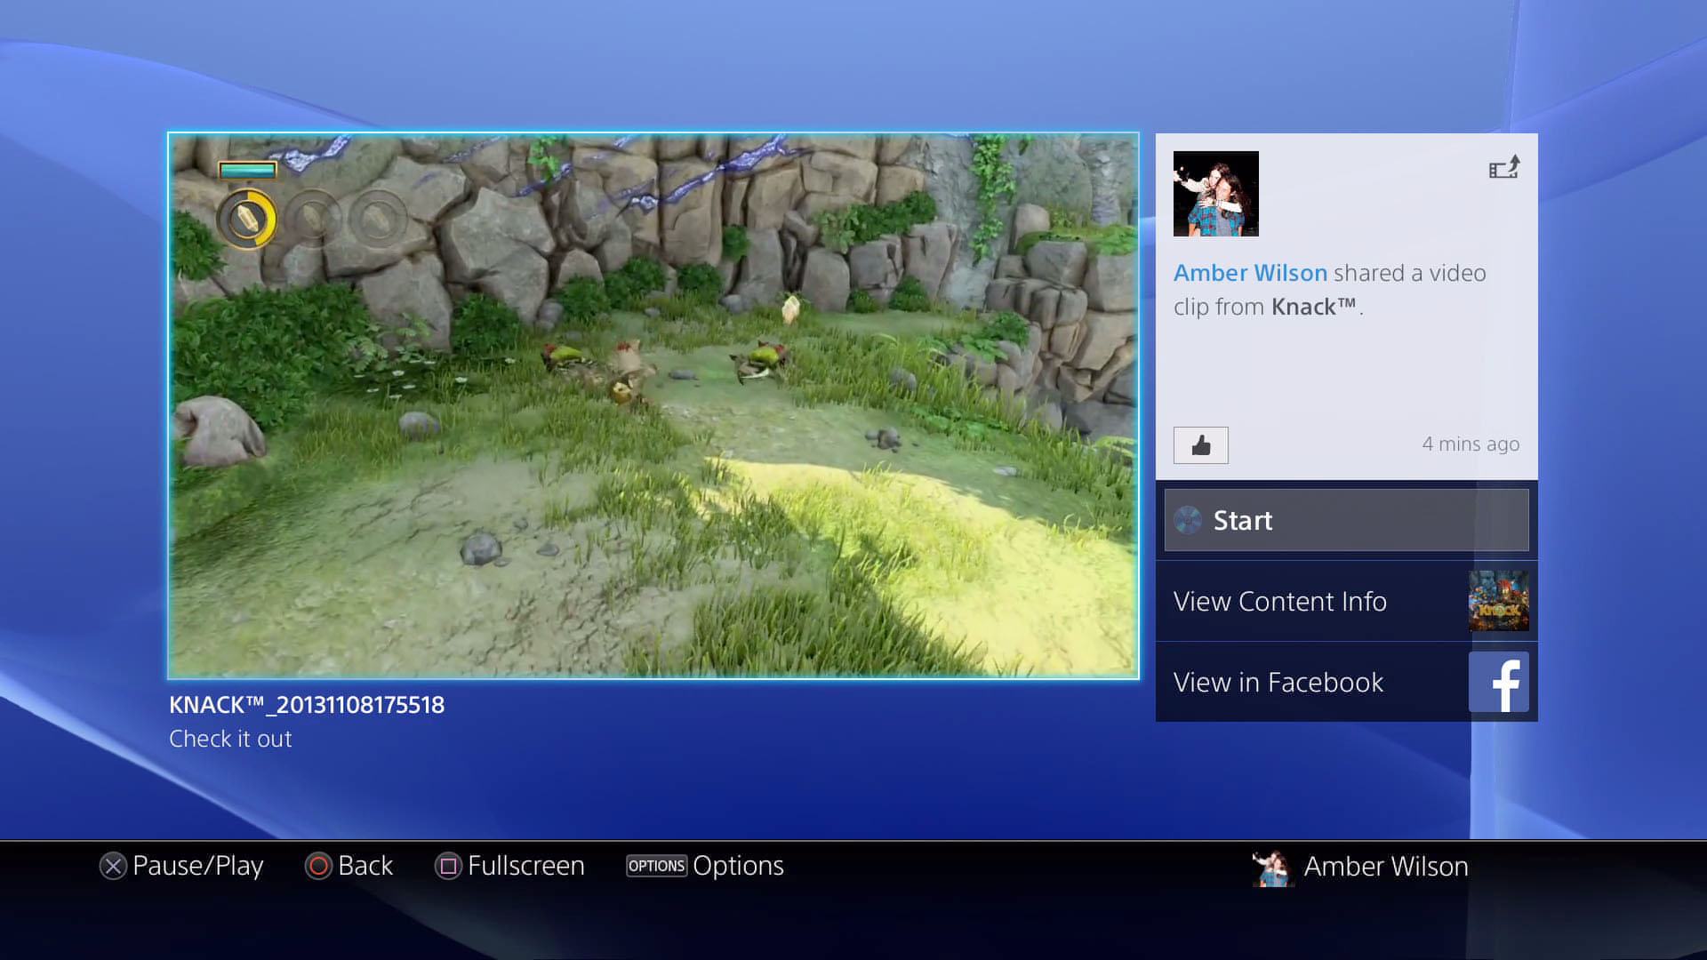Click the OPTIONS button icon
The width and height of the screenshot is (1707, 960).
(657, 866)
